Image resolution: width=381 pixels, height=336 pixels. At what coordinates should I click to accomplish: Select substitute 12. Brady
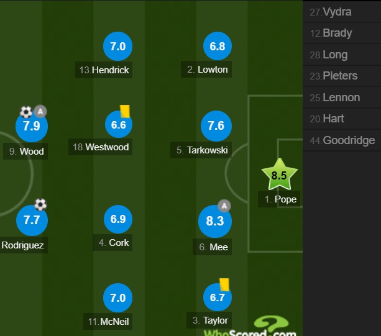[342, 33]
